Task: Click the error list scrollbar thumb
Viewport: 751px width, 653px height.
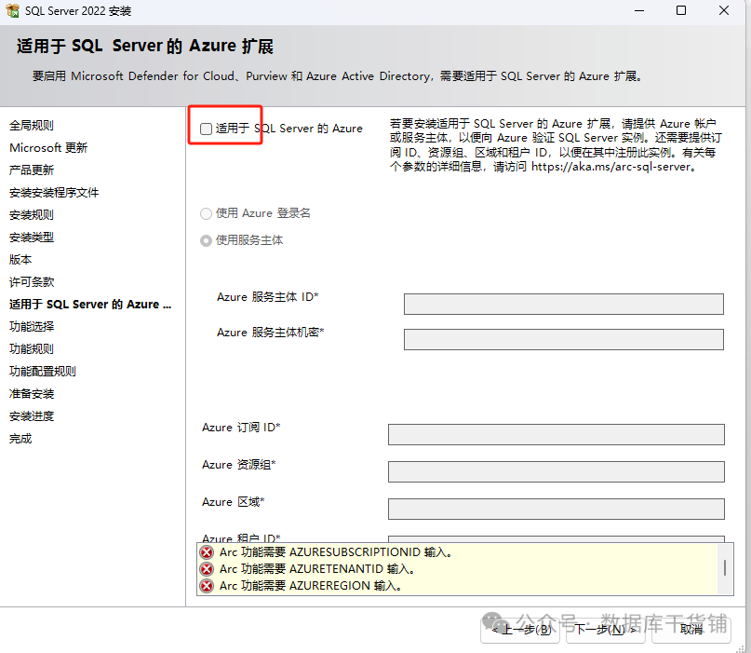Action: [x=725, y=568]
